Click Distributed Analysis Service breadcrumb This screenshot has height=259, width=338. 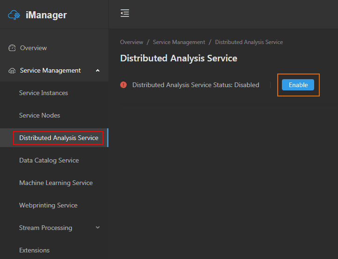point(249,42)
